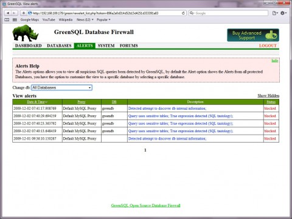Click blocked status in 07:40:13 row
The width and height of the screenshot is (292, 219).
point(270,131)
